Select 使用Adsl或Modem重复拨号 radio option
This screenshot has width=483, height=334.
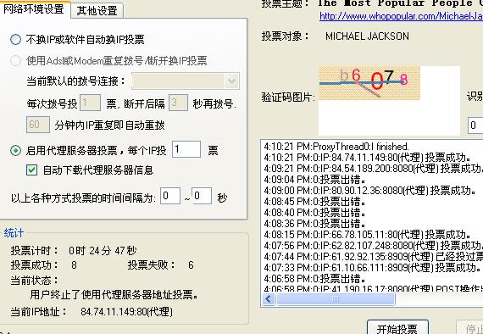(x=15, y=61)
